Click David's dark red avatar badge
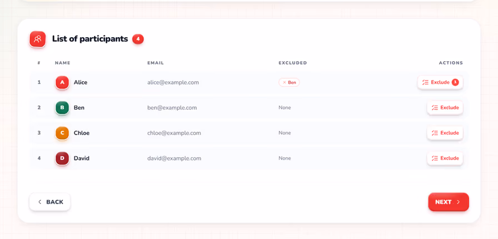Screen dimensions: 498x239 tap(62, 158)
